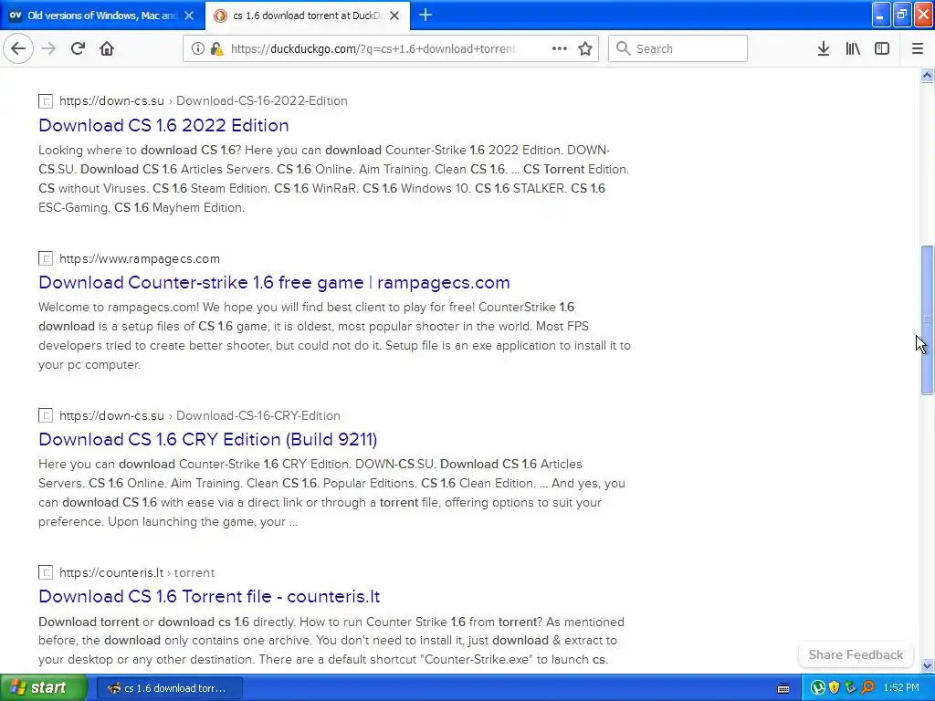The image size is (935, 701).
Task: Click favicon beside down-cs.su CRY Edition URL
Action: (x=46, y=415)
